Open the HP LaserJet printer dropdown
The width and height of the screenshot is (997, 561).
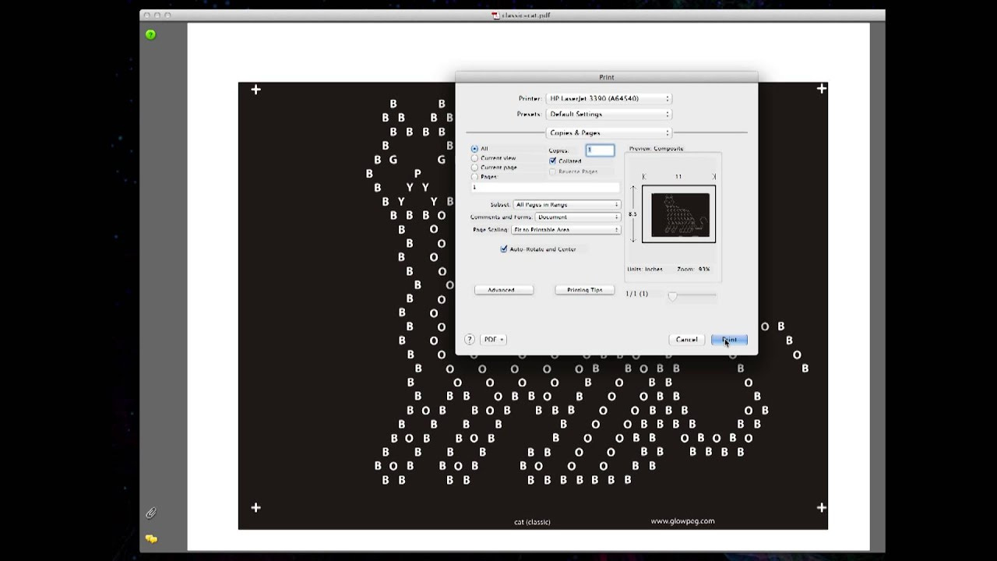click(x=608, y=98)
